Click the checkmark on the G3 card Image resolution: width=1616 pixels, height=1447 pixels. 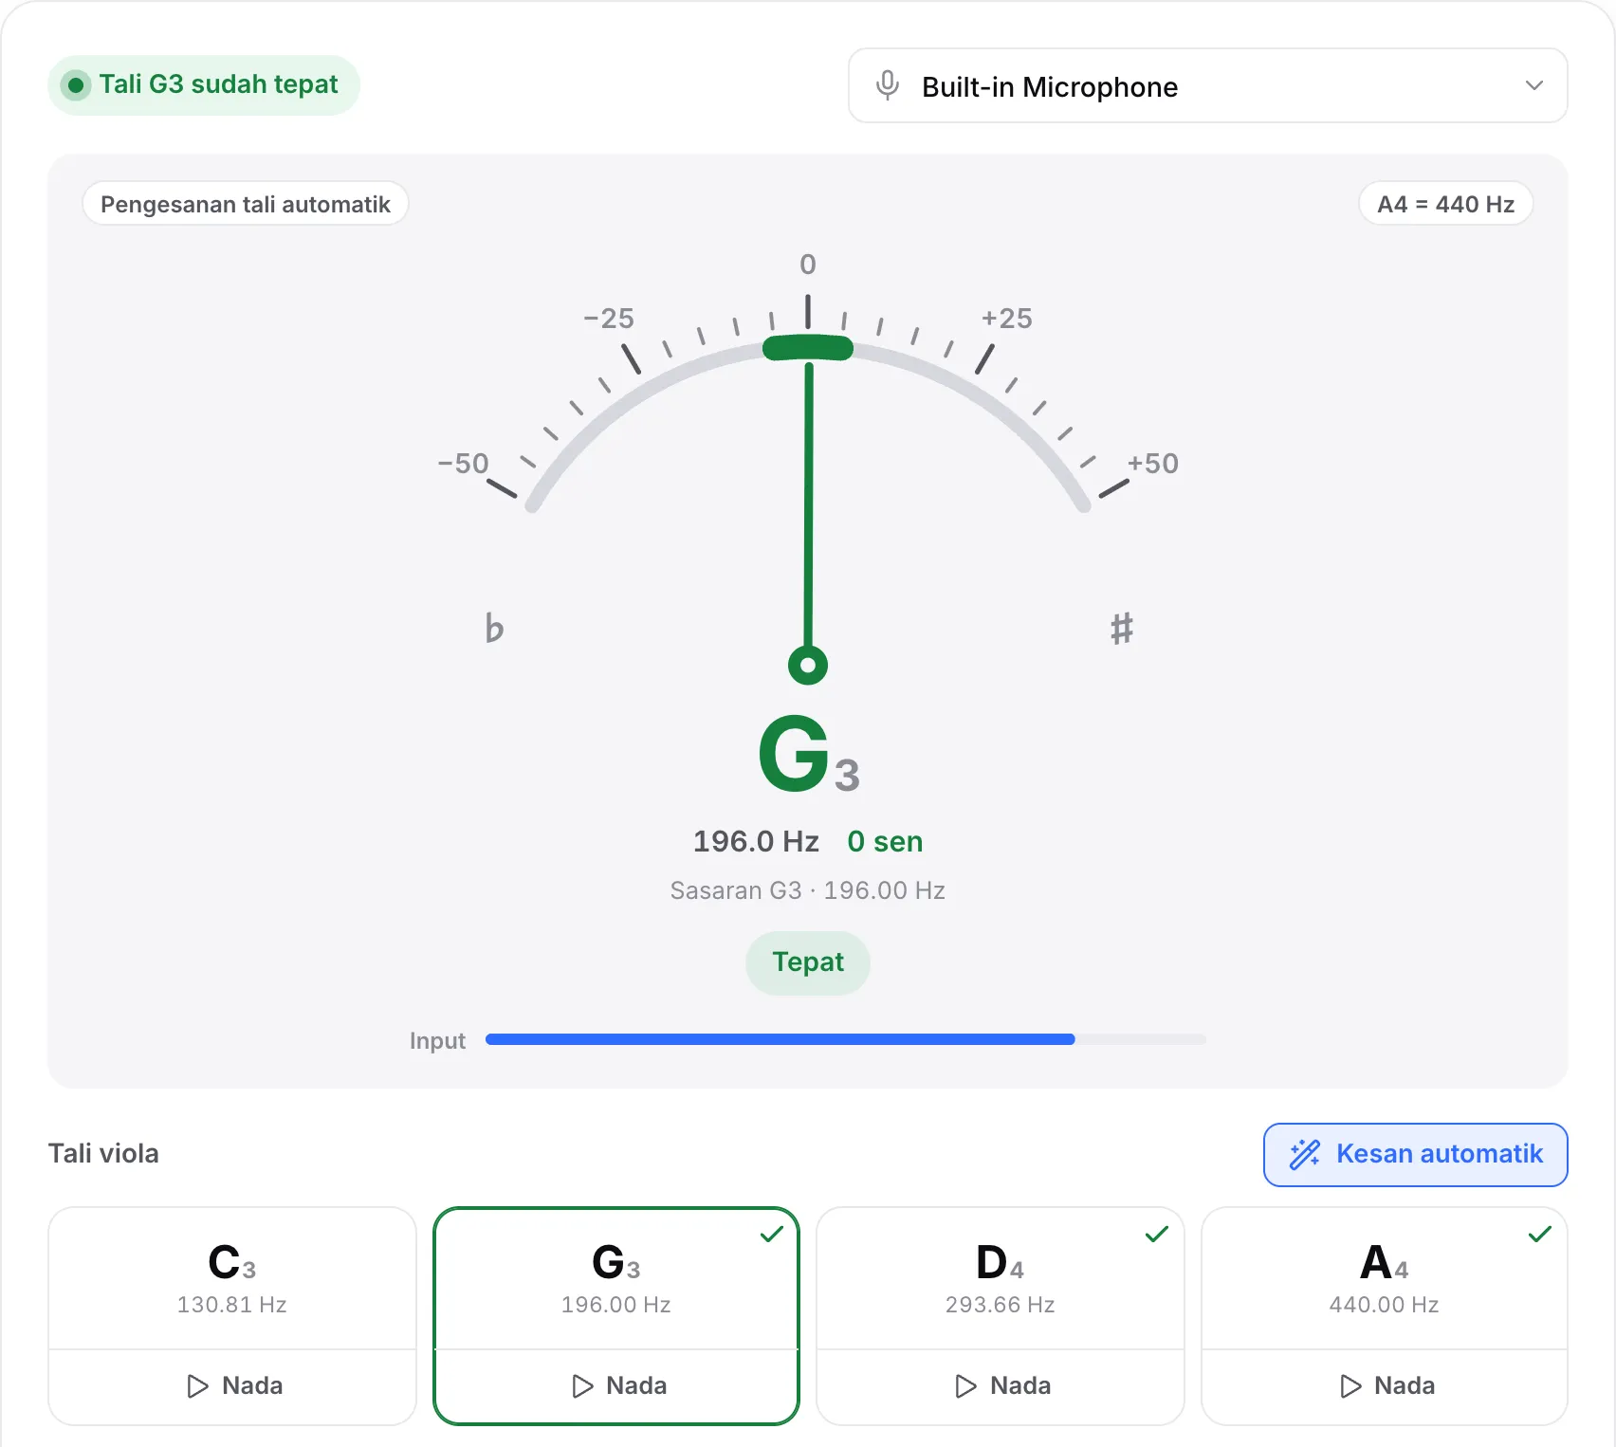tap(772, 1234)
